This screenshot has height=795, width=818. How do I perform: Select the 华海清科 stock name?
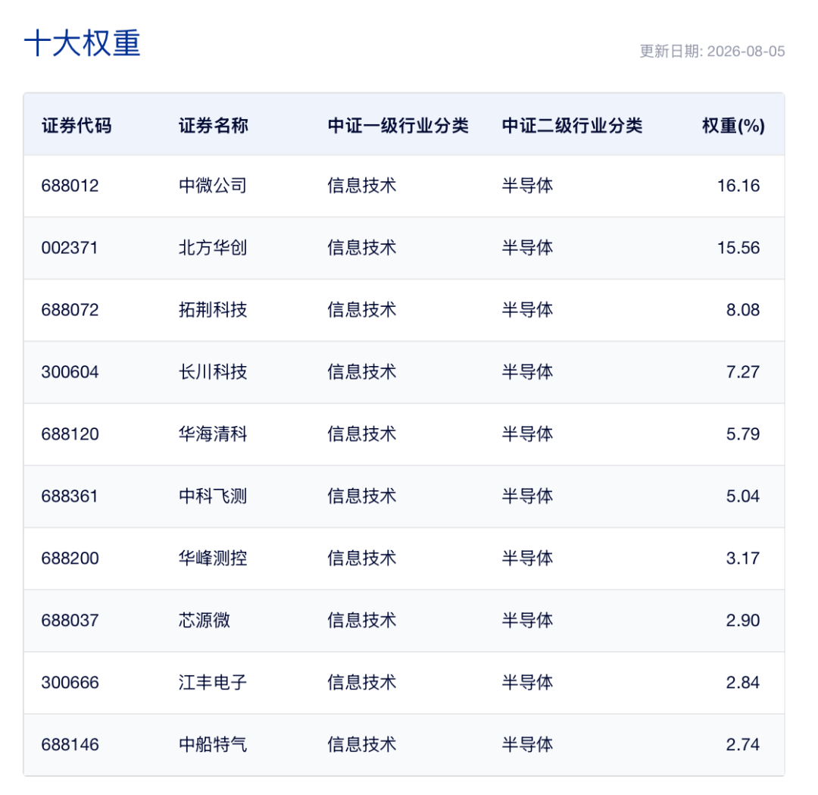[213, 434]
